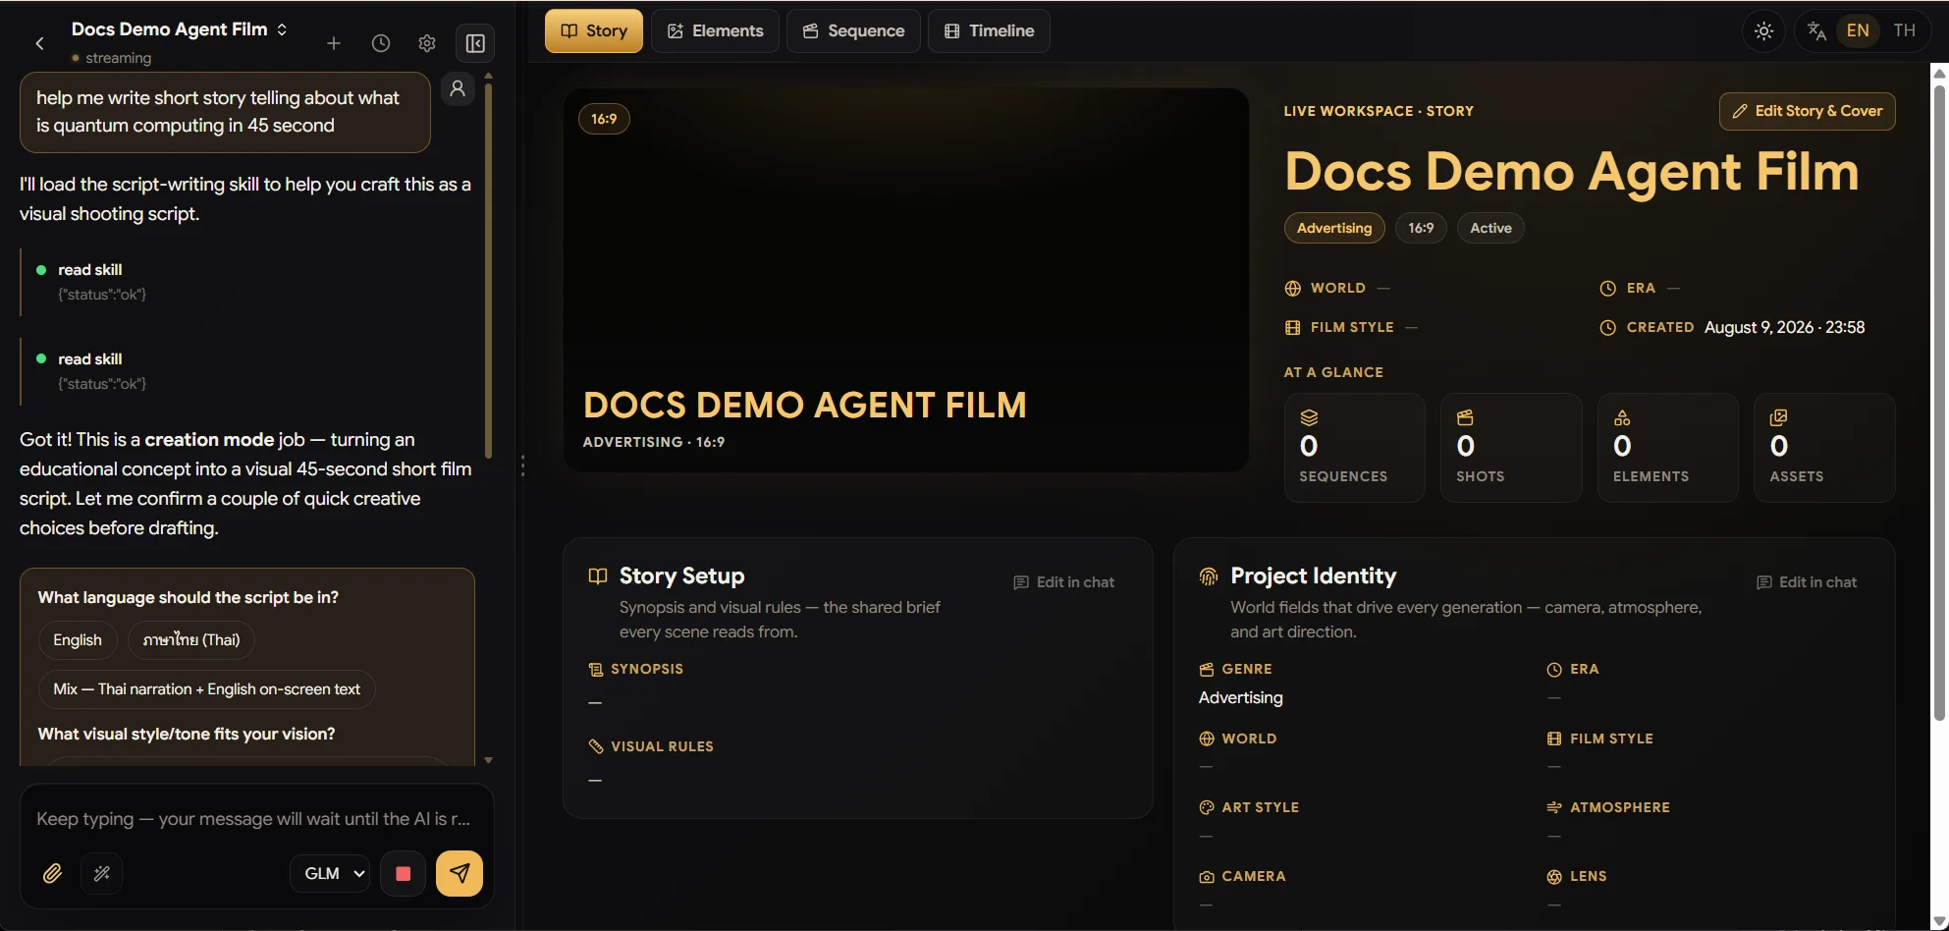The image size is (1949, 931).
Task: Click the main page vertical scrollbar
Action: 1939,403
